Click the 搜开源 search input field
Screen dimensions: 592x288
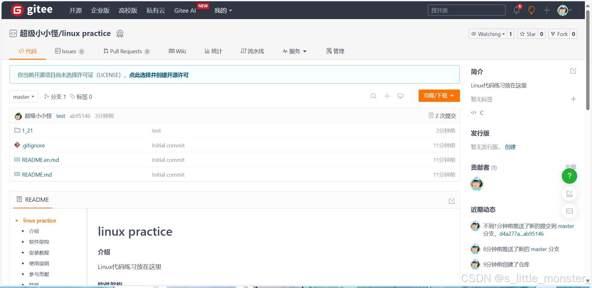466,10
